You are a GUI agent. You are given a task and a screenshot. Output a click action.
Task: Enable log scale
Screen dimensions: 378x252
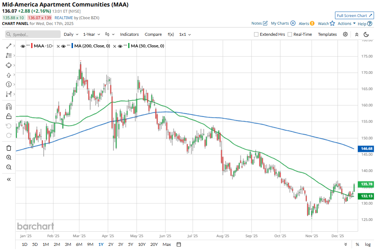368,244
